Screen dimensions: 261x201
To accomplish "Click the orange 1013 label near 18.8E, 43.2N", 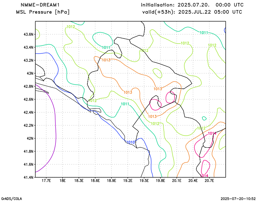I will (106, 60).
